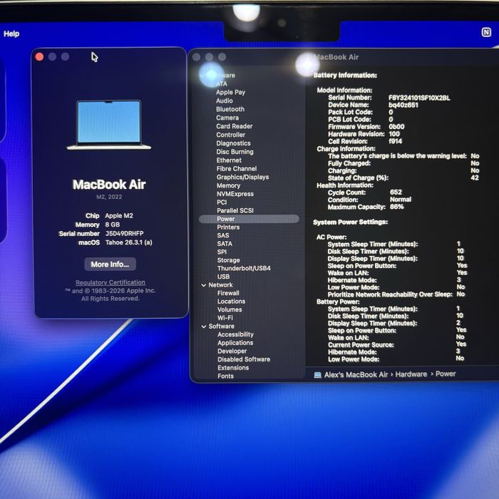Viewport: 499px width, 499px height.
Task: Select USB in the sidebar
Action: click(223, 277)
